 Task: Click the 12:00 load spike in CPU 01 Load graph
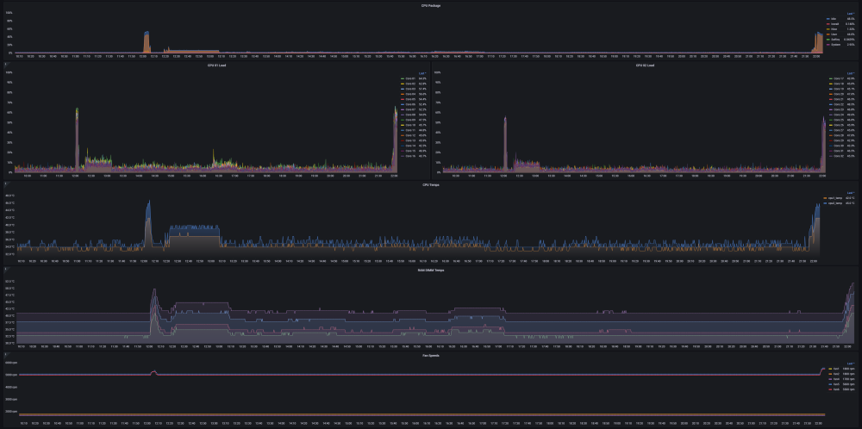77,140
